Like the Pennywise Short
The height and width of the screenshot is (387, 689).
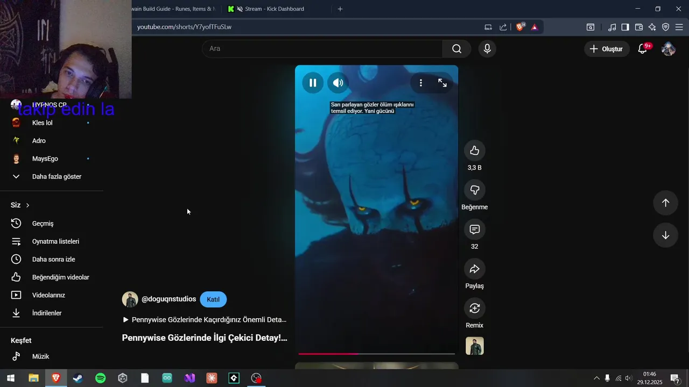[475, 150]
